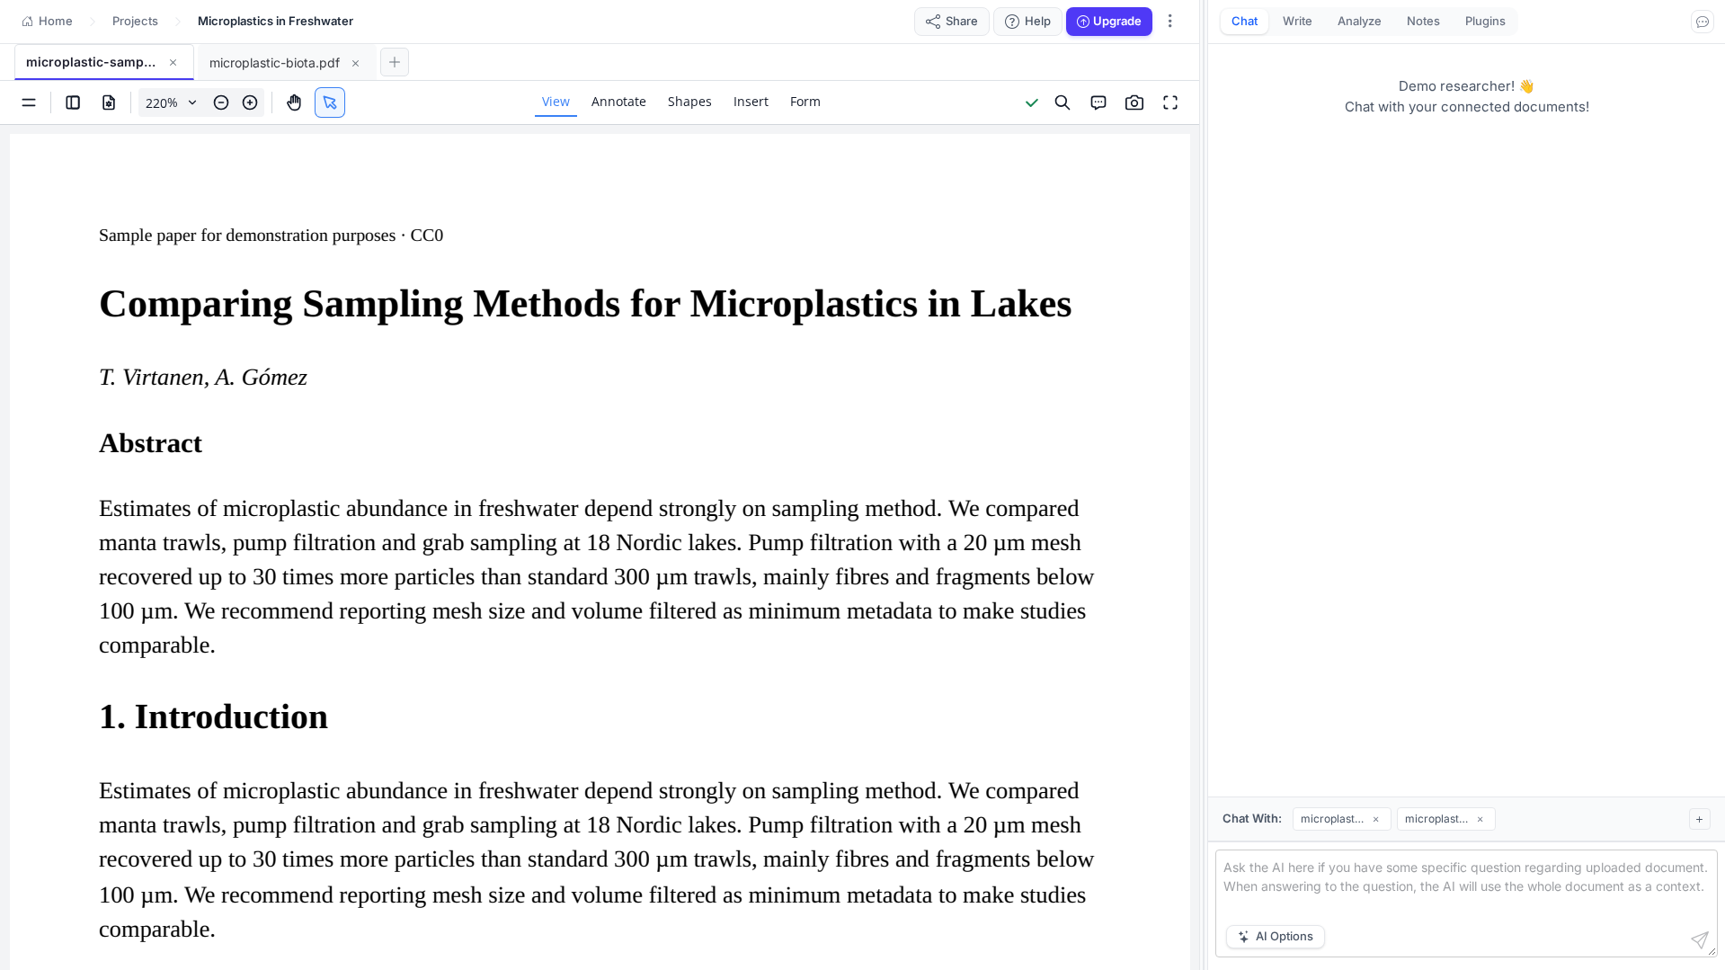Viewport: 1725px width, 970px height.
Task: Open the comments panel icon
Action: pyautogui.click(x=1098, y=102)
